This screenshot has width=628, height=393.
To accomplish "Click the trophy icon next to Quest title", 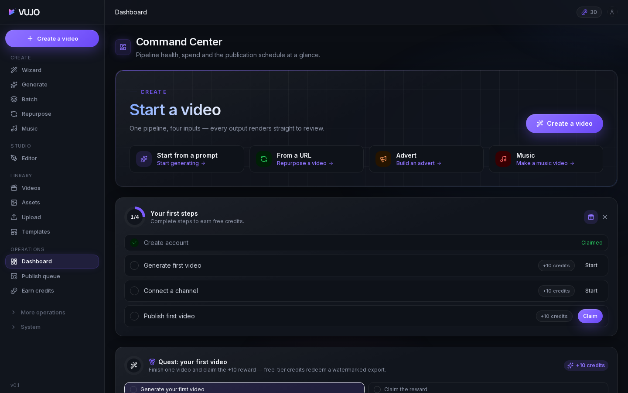I will (x=152, y=362).
